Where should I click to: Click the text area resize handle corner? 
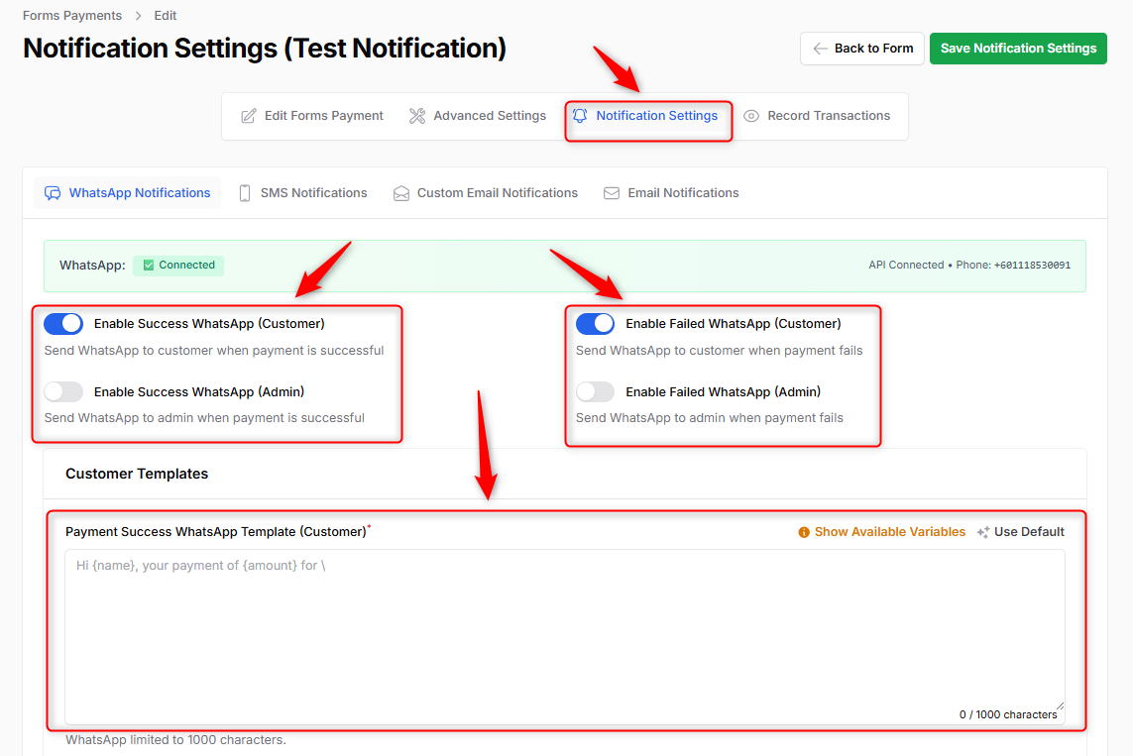(x=1060, y=705)
